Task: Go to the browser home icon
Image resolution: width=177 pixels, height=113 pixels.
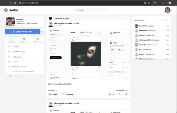Action: 15,3
